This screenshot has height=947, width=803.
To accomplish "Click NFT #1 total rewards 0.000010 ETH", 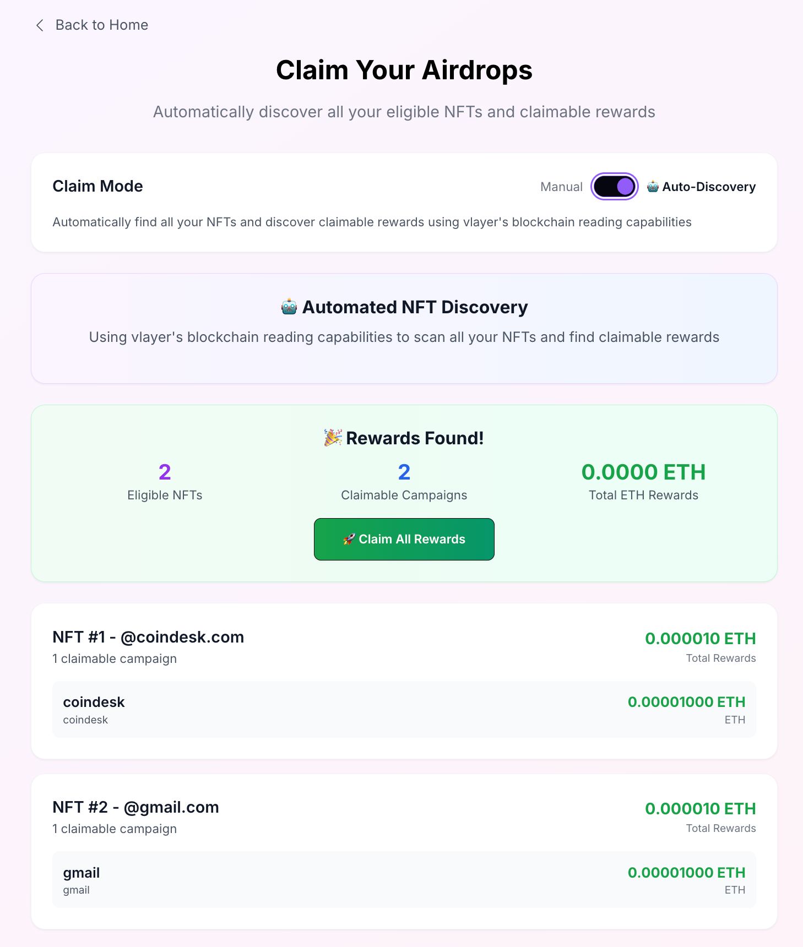I will (701, 638).
